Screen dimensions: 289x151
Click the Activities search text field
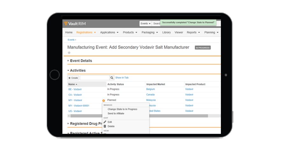click(95, 78)
